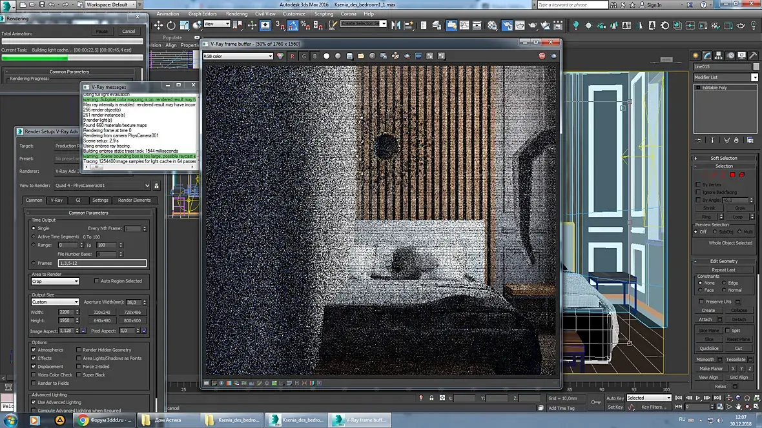This screenshot has height=428, width=762.
Task: Uncheck the Atmospherics option
Action: tap(34, 350)
